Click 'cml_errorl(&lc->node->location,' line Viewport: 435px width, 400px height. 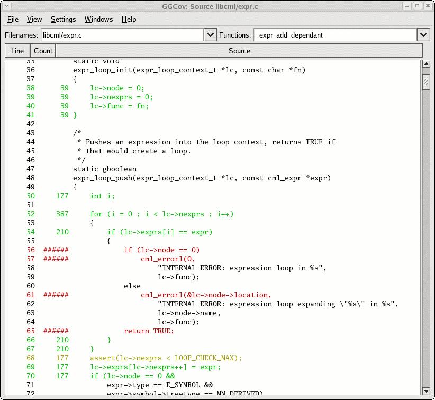click(206, 295)
